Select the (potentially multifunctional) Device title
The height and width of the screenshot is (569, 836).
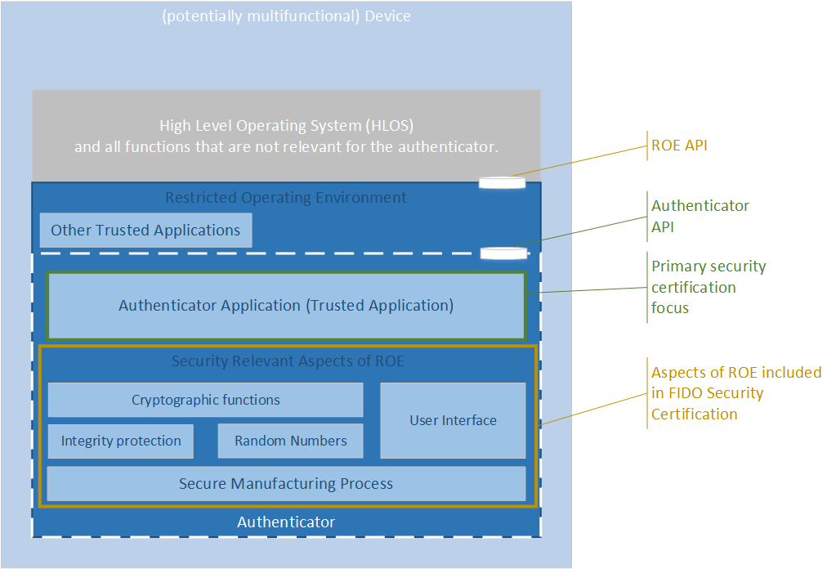[x=286, y=16]
